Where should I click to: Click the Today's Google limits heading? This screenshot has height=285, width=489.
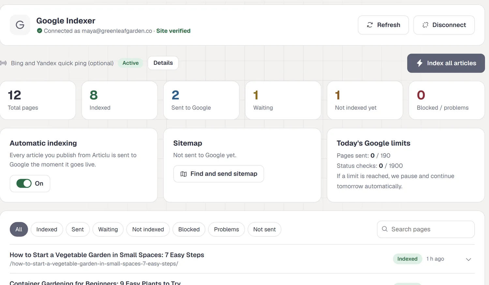374,143
